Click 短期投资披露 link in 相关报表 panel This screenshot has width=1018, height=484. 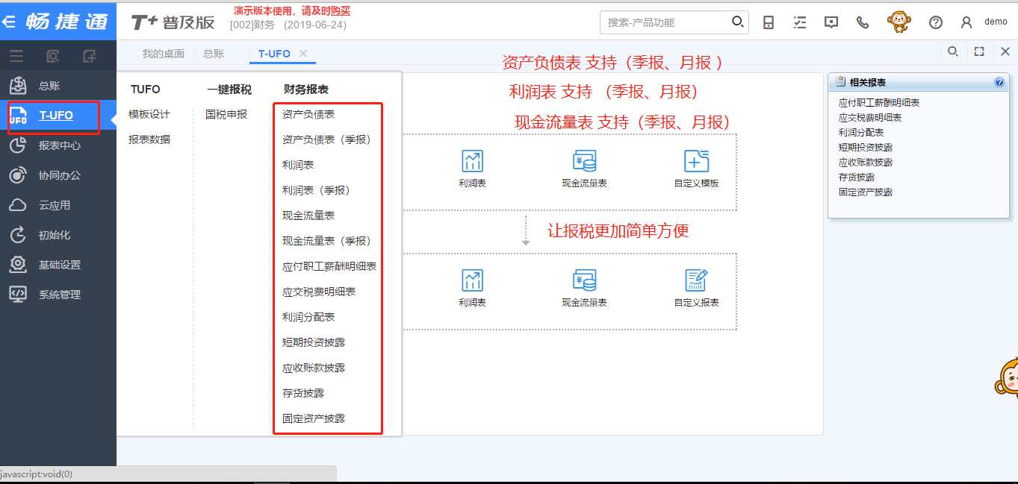tap(866, 148)
